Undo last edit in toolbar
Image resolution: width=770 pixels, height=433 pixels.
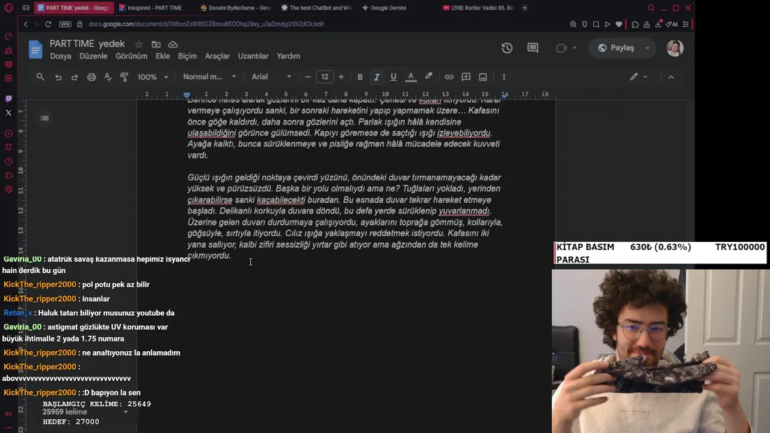click(58, 77)
